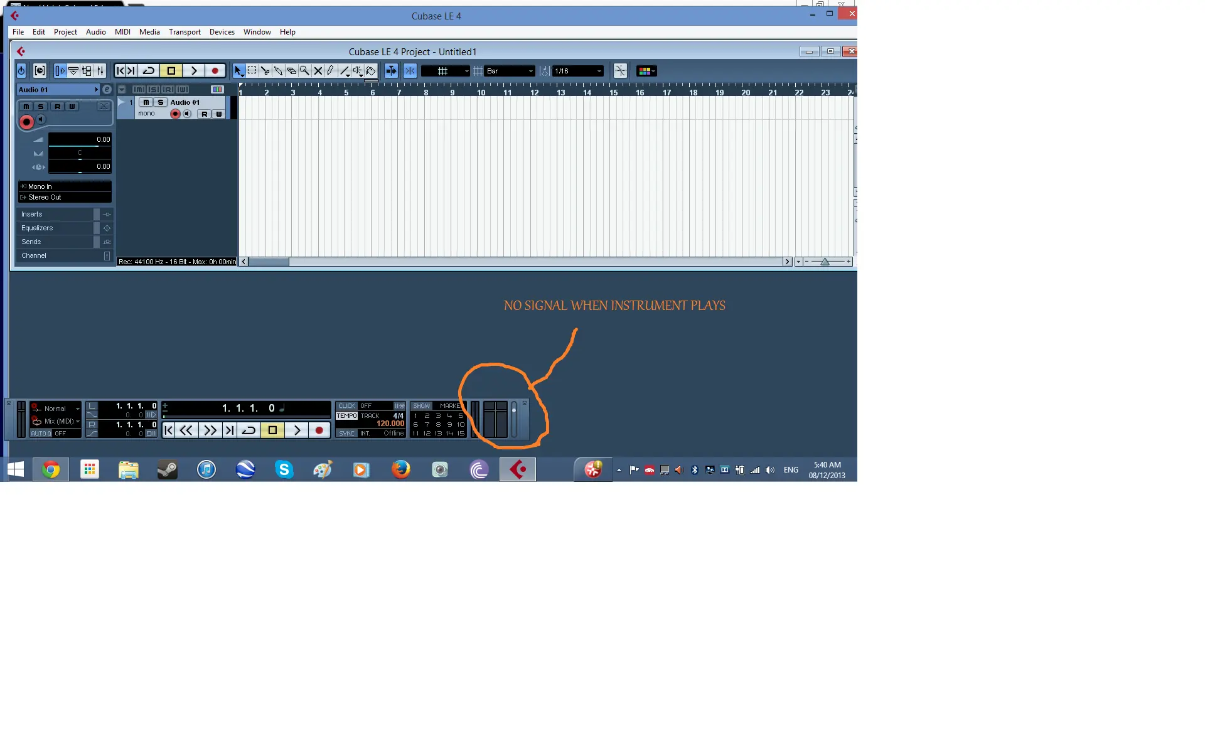The width and height of the screenshot is (1205, 753).
Task: Click Constrain Delay Compensation power button
Action: pos(21,71)
